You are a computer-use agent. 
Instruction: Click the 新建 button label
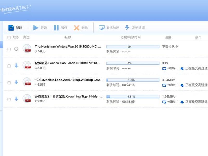point(19,28)
